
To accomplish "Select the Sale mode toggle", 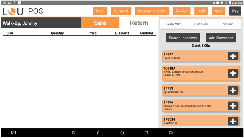I will pos(100,23).
